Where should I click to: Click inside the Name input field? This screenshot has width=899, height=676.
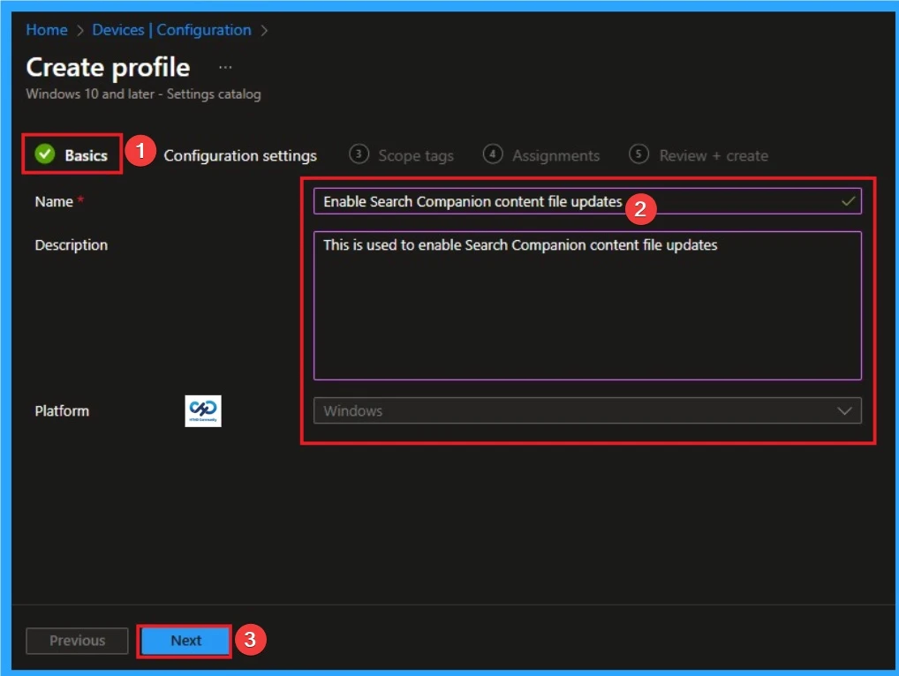[x=530, y=201]
